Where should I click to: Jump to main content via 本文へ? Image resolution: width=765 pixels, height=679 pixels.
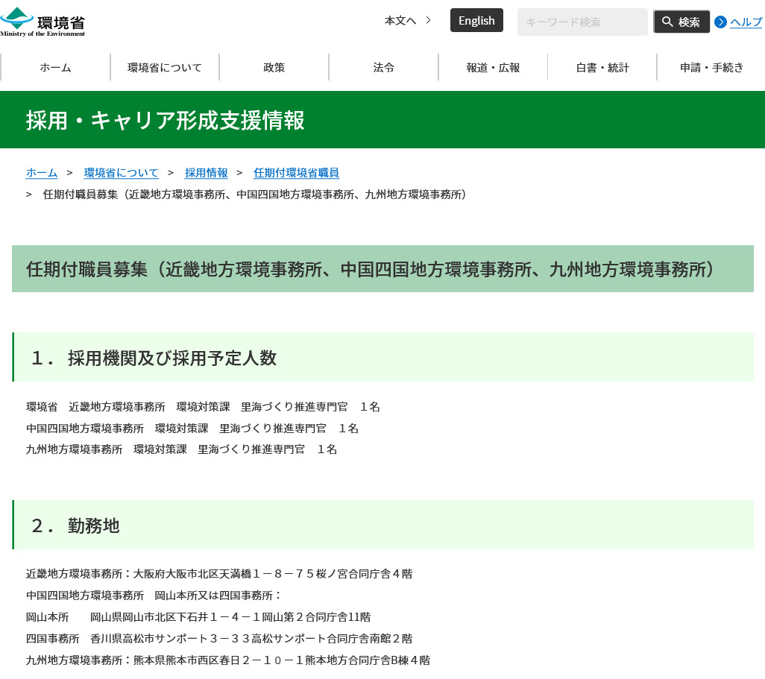[400, 20]
